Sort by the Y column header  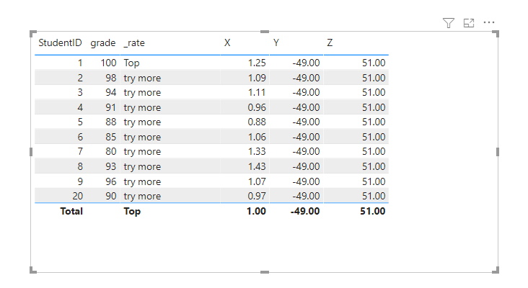276,42
